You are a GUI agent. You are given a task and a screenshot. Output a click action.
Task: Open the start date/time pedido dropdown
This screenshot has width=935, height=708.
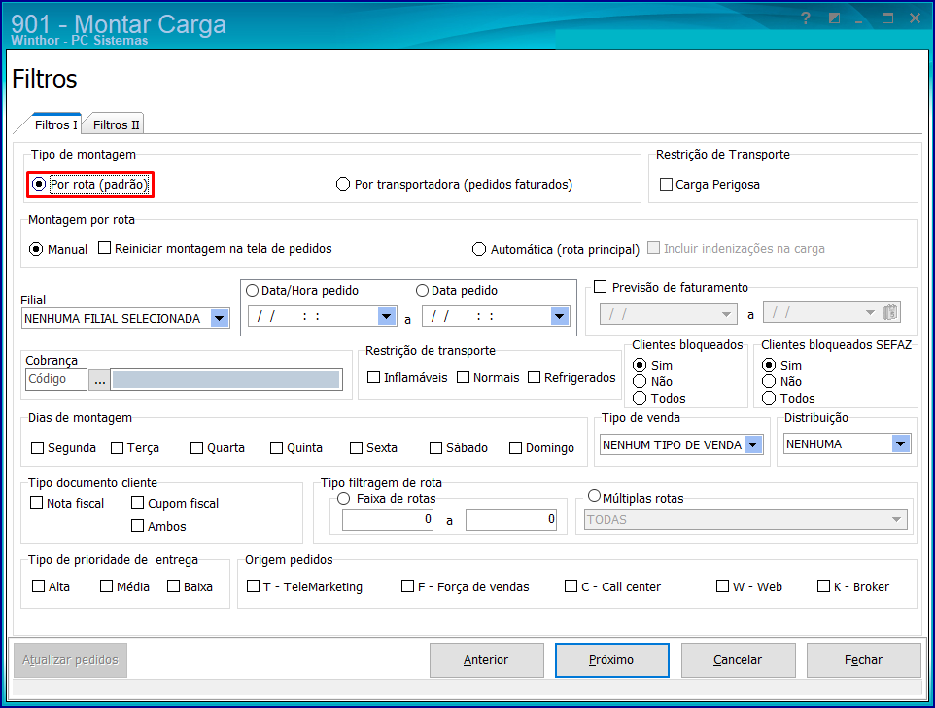[x=387, y=316]
